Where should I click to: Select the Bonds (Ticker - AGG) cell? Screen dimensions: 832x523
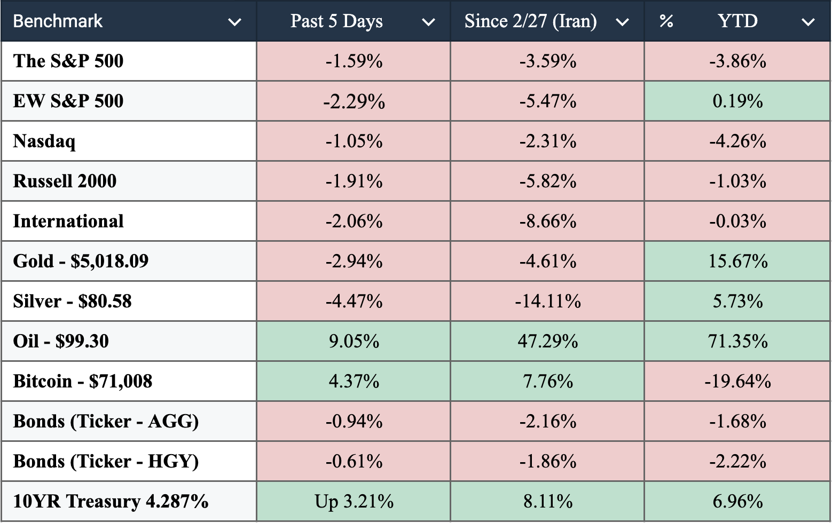click(x=106, y=422)
